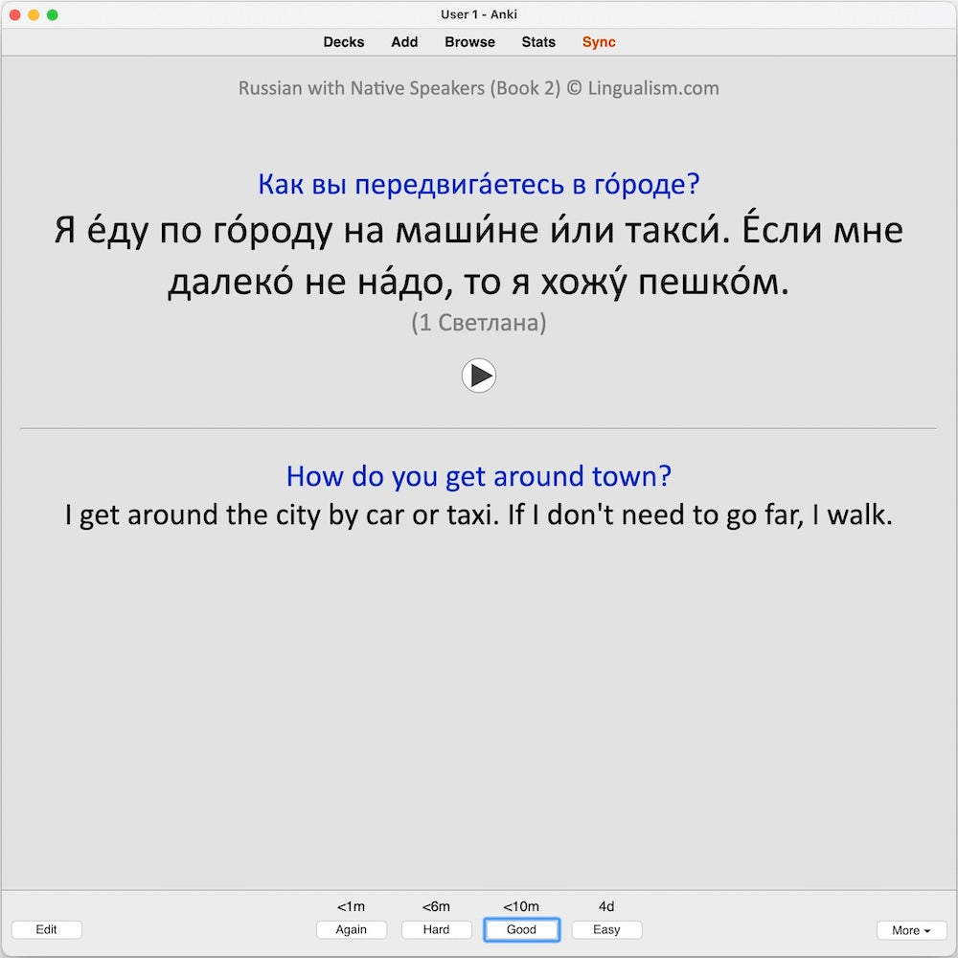
Task: Open the Decks screen
Action: pyautogui.click(x=344, y=42)
